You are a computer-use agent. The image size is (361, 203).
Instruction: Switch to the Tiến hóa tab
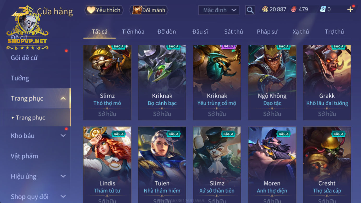[x=133, y=32]
